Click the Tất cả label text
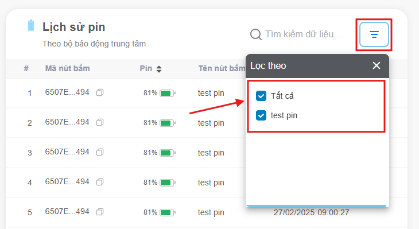Viewport: 419px width, 229px height. [282, 96]
